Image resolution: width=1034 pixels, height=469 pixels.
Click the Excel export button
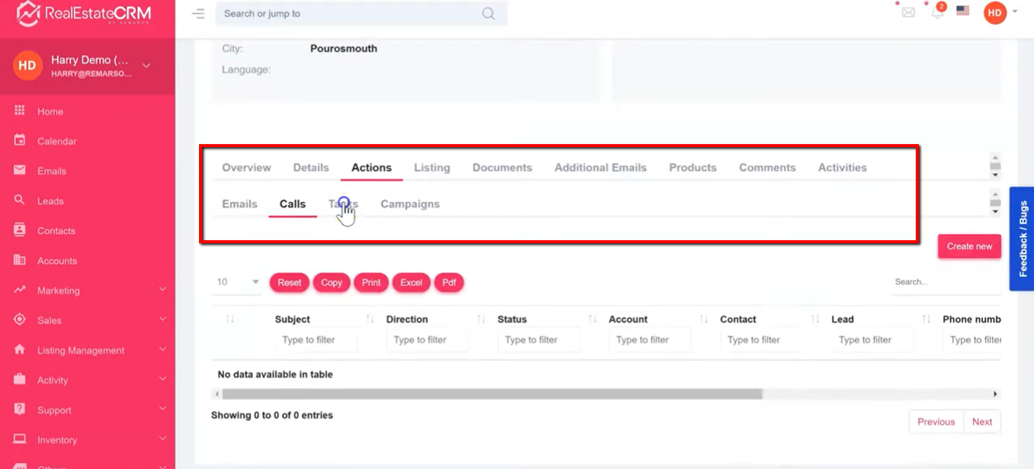point(411,282)
